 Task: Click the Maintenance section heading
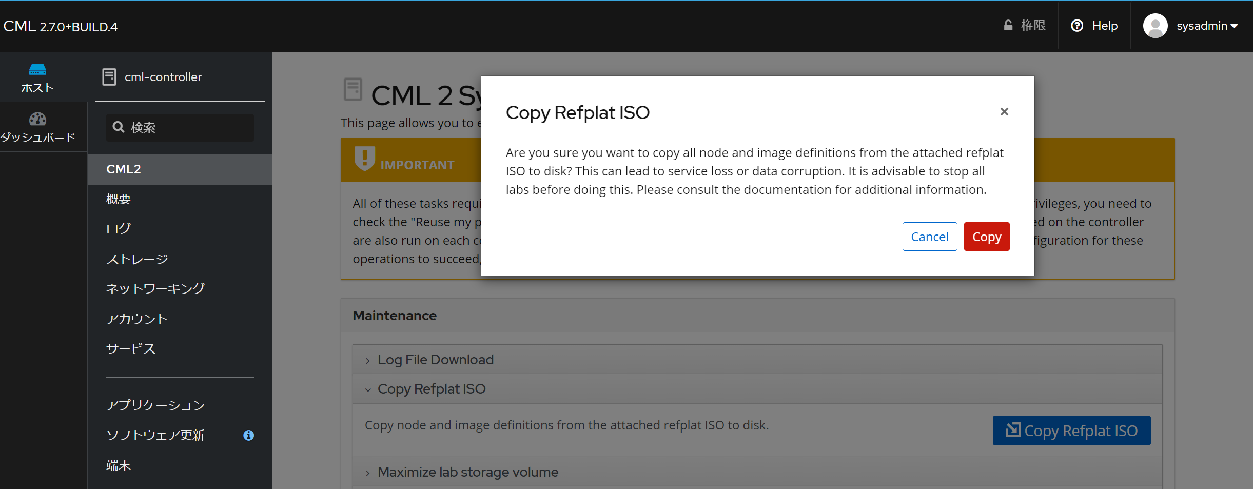pos(395,316)
